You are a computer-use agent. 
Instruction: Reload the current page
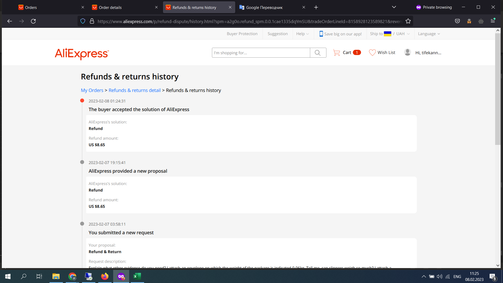pos(33,21)
